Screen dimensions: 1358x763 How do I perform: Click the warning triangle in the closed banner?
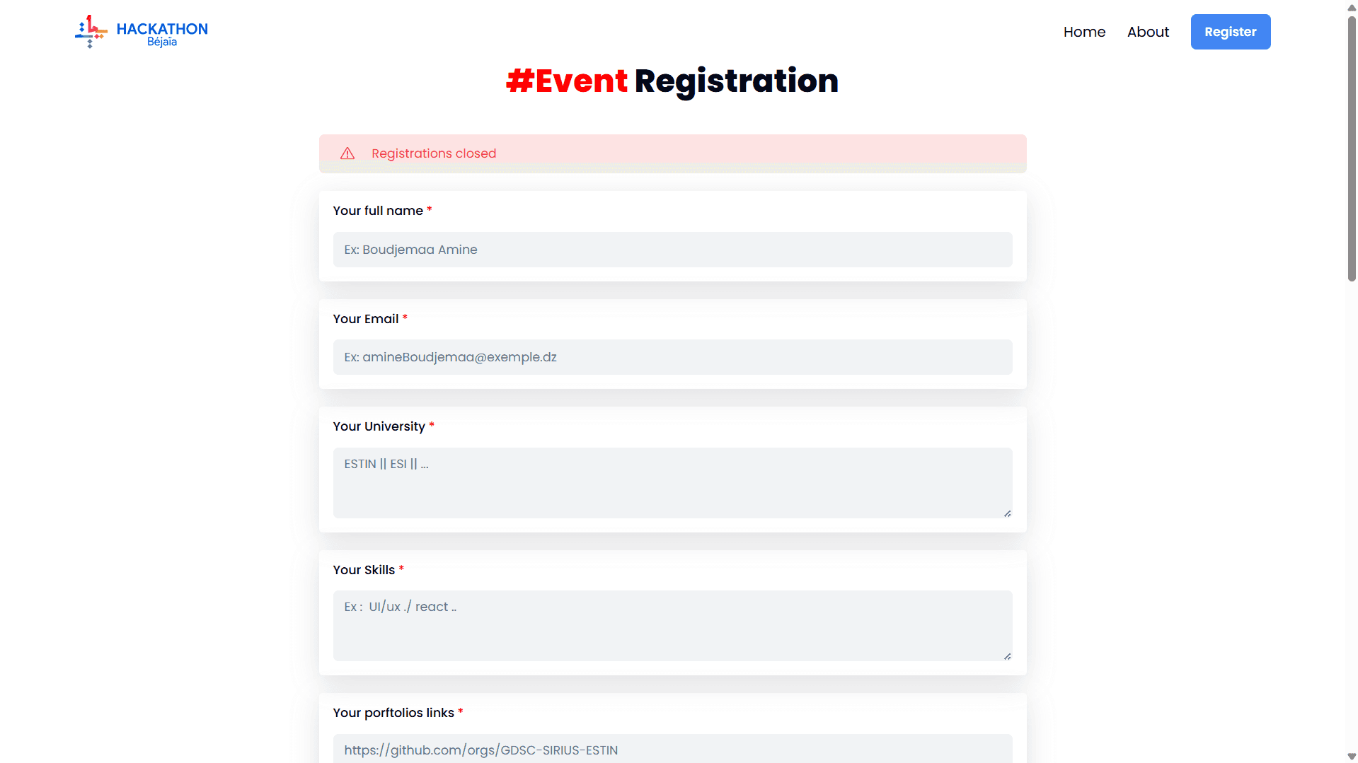pos(347,153)
